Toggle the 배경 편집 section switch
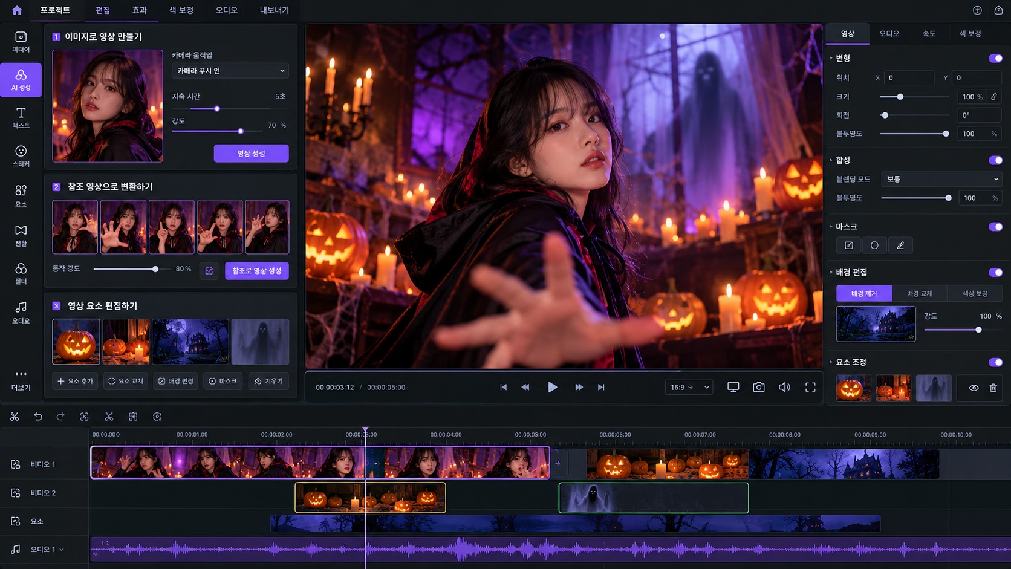 (x=995, y=272)
